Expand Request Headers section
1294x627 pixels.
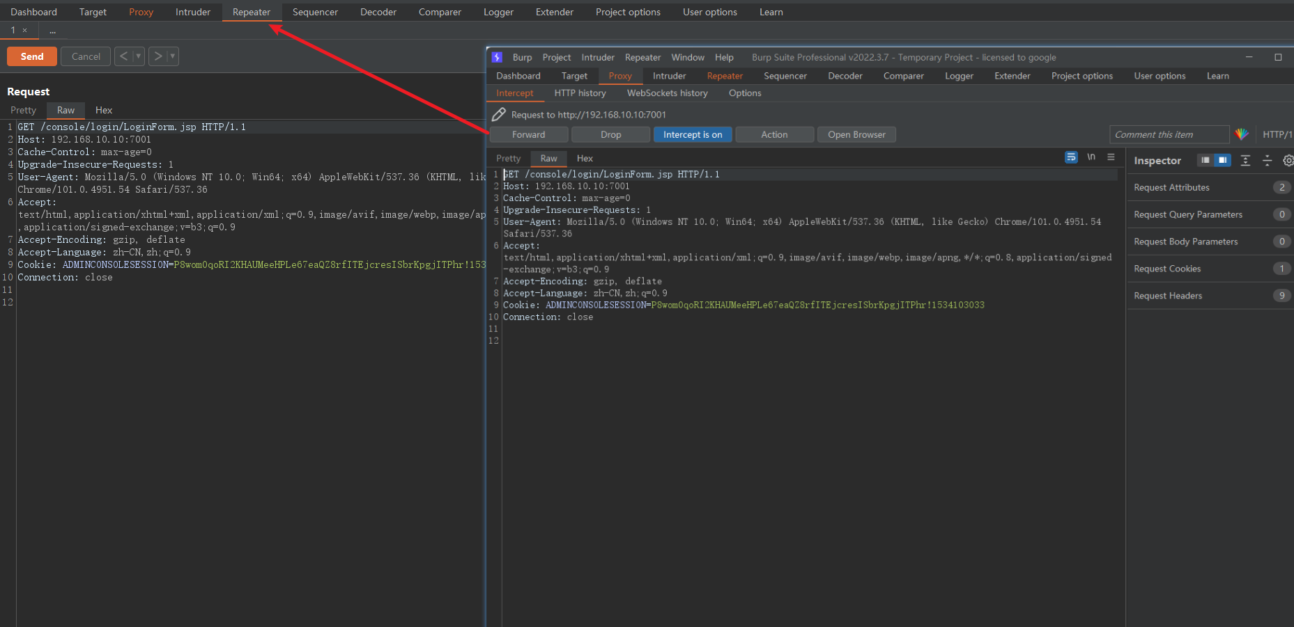(1210, 296)
